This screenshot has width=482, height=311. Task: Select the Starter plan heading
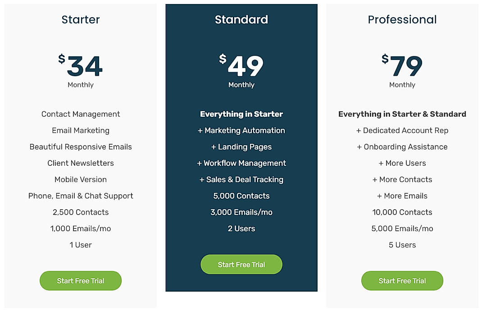80,19
